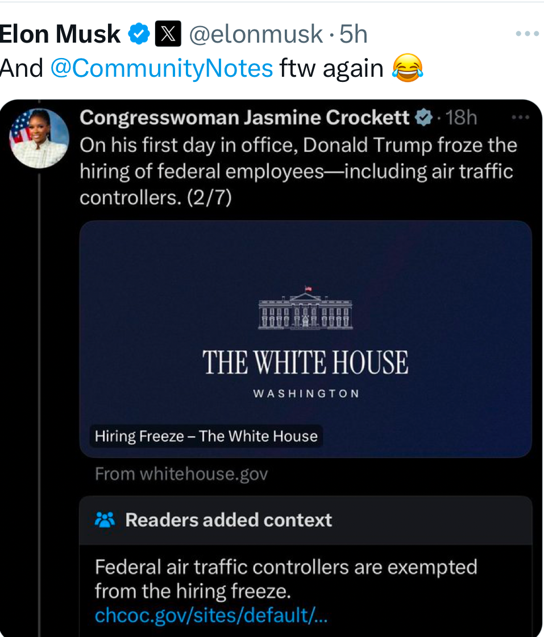Click Crockett's verified checkmark badge

tap(424, 118)
